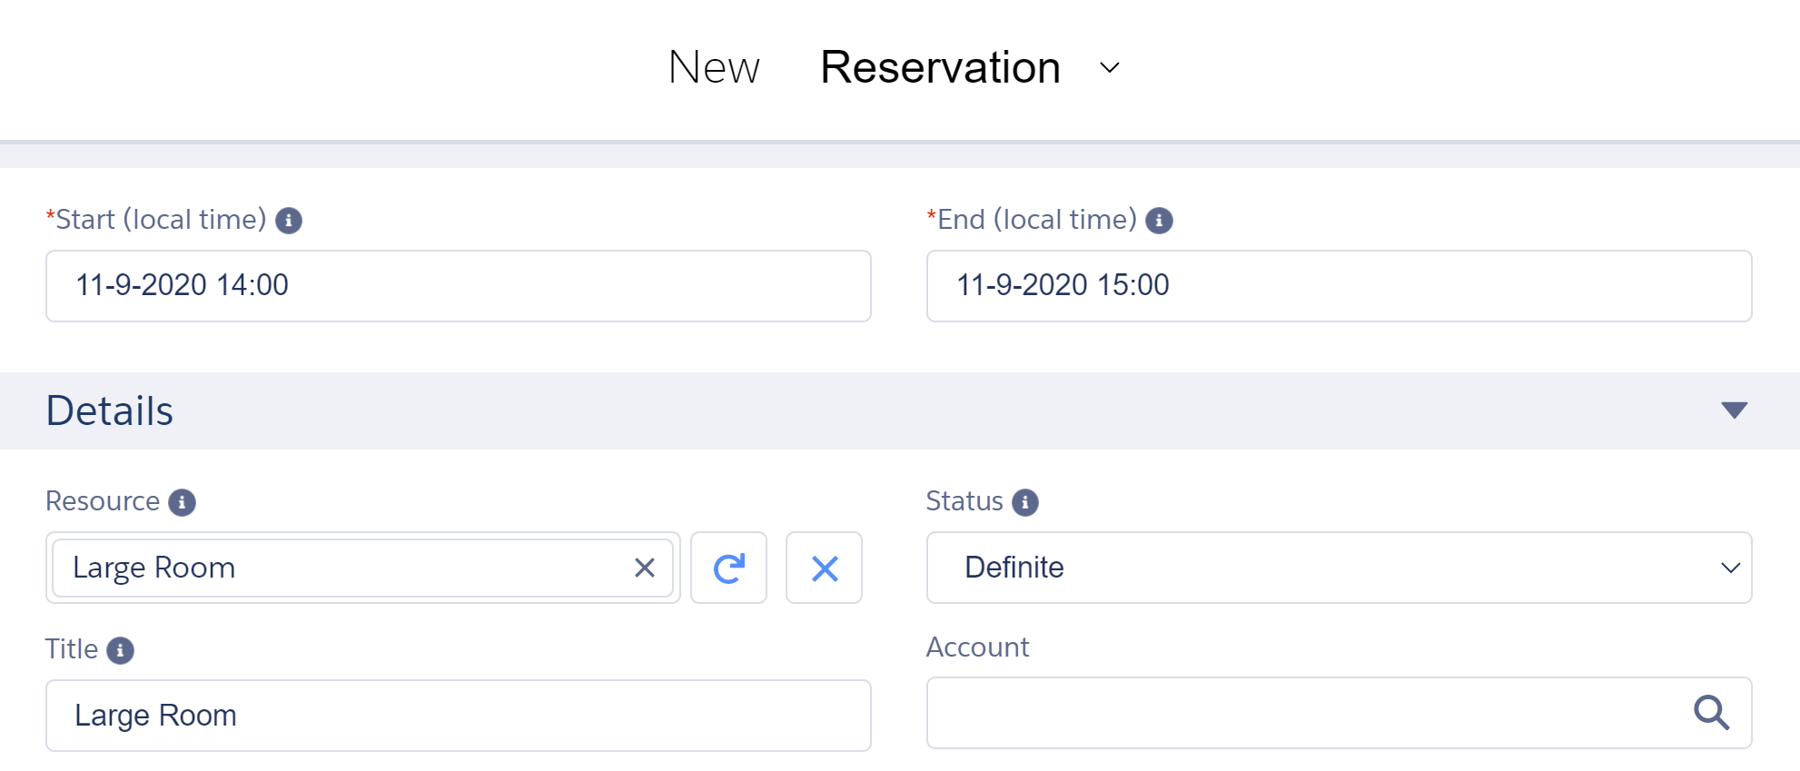Click the Reservation heading text
The image size is (1800, 771).
pos(940,68)
